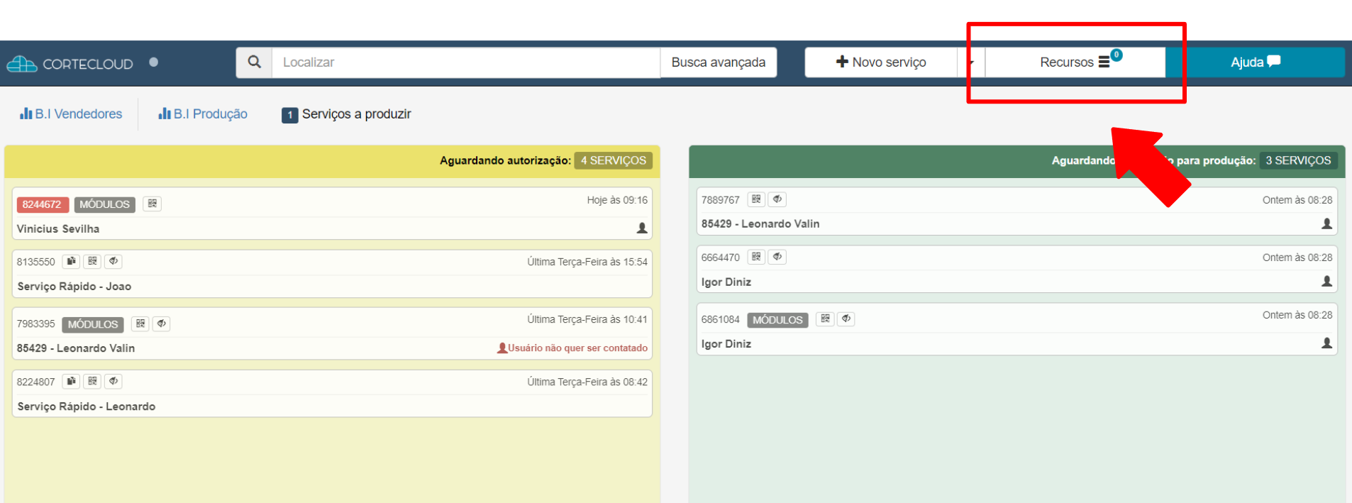Image resolution: width=1352 pixels, height=503 pixels.
Task: Open Igor Diniz service 6861084
Action: [x=726, y=344]
